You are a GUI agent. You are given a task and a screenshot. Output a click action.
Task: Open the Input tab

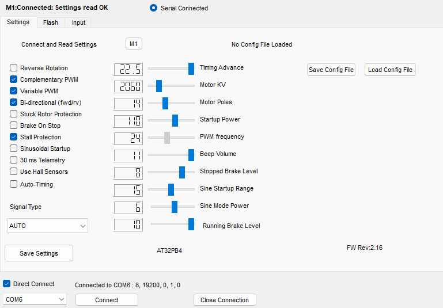(x=78, y=22)
